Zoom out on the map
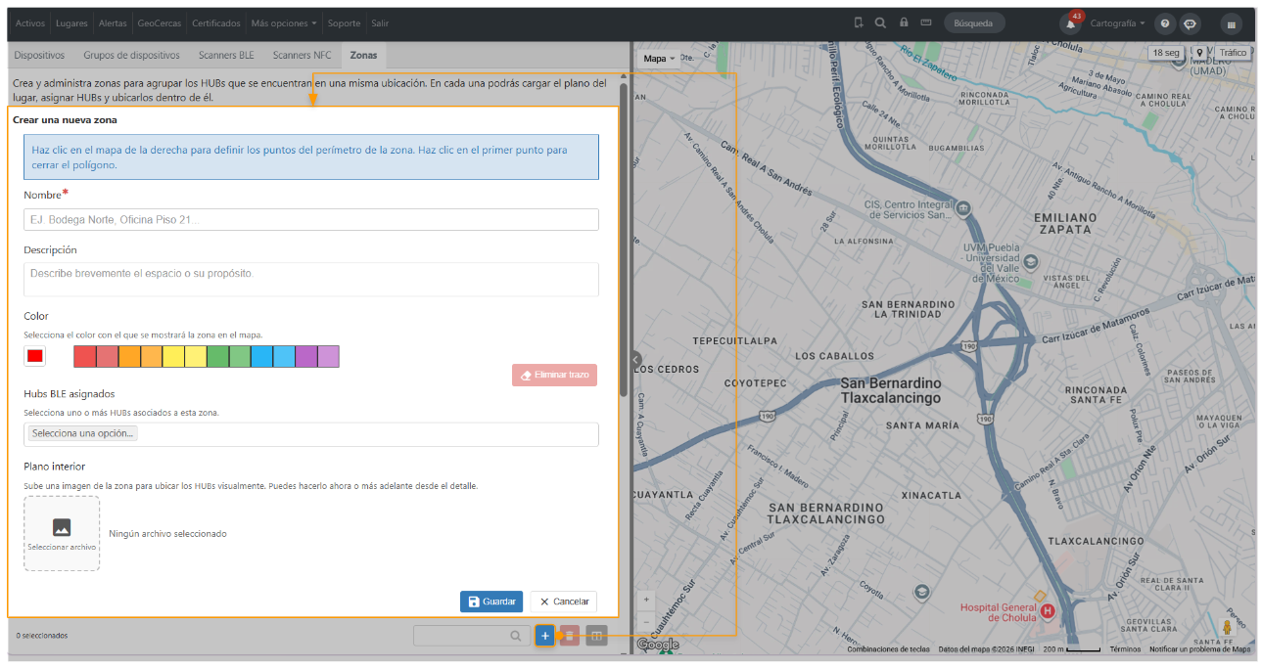1262x669 pixels. point(646,621)
